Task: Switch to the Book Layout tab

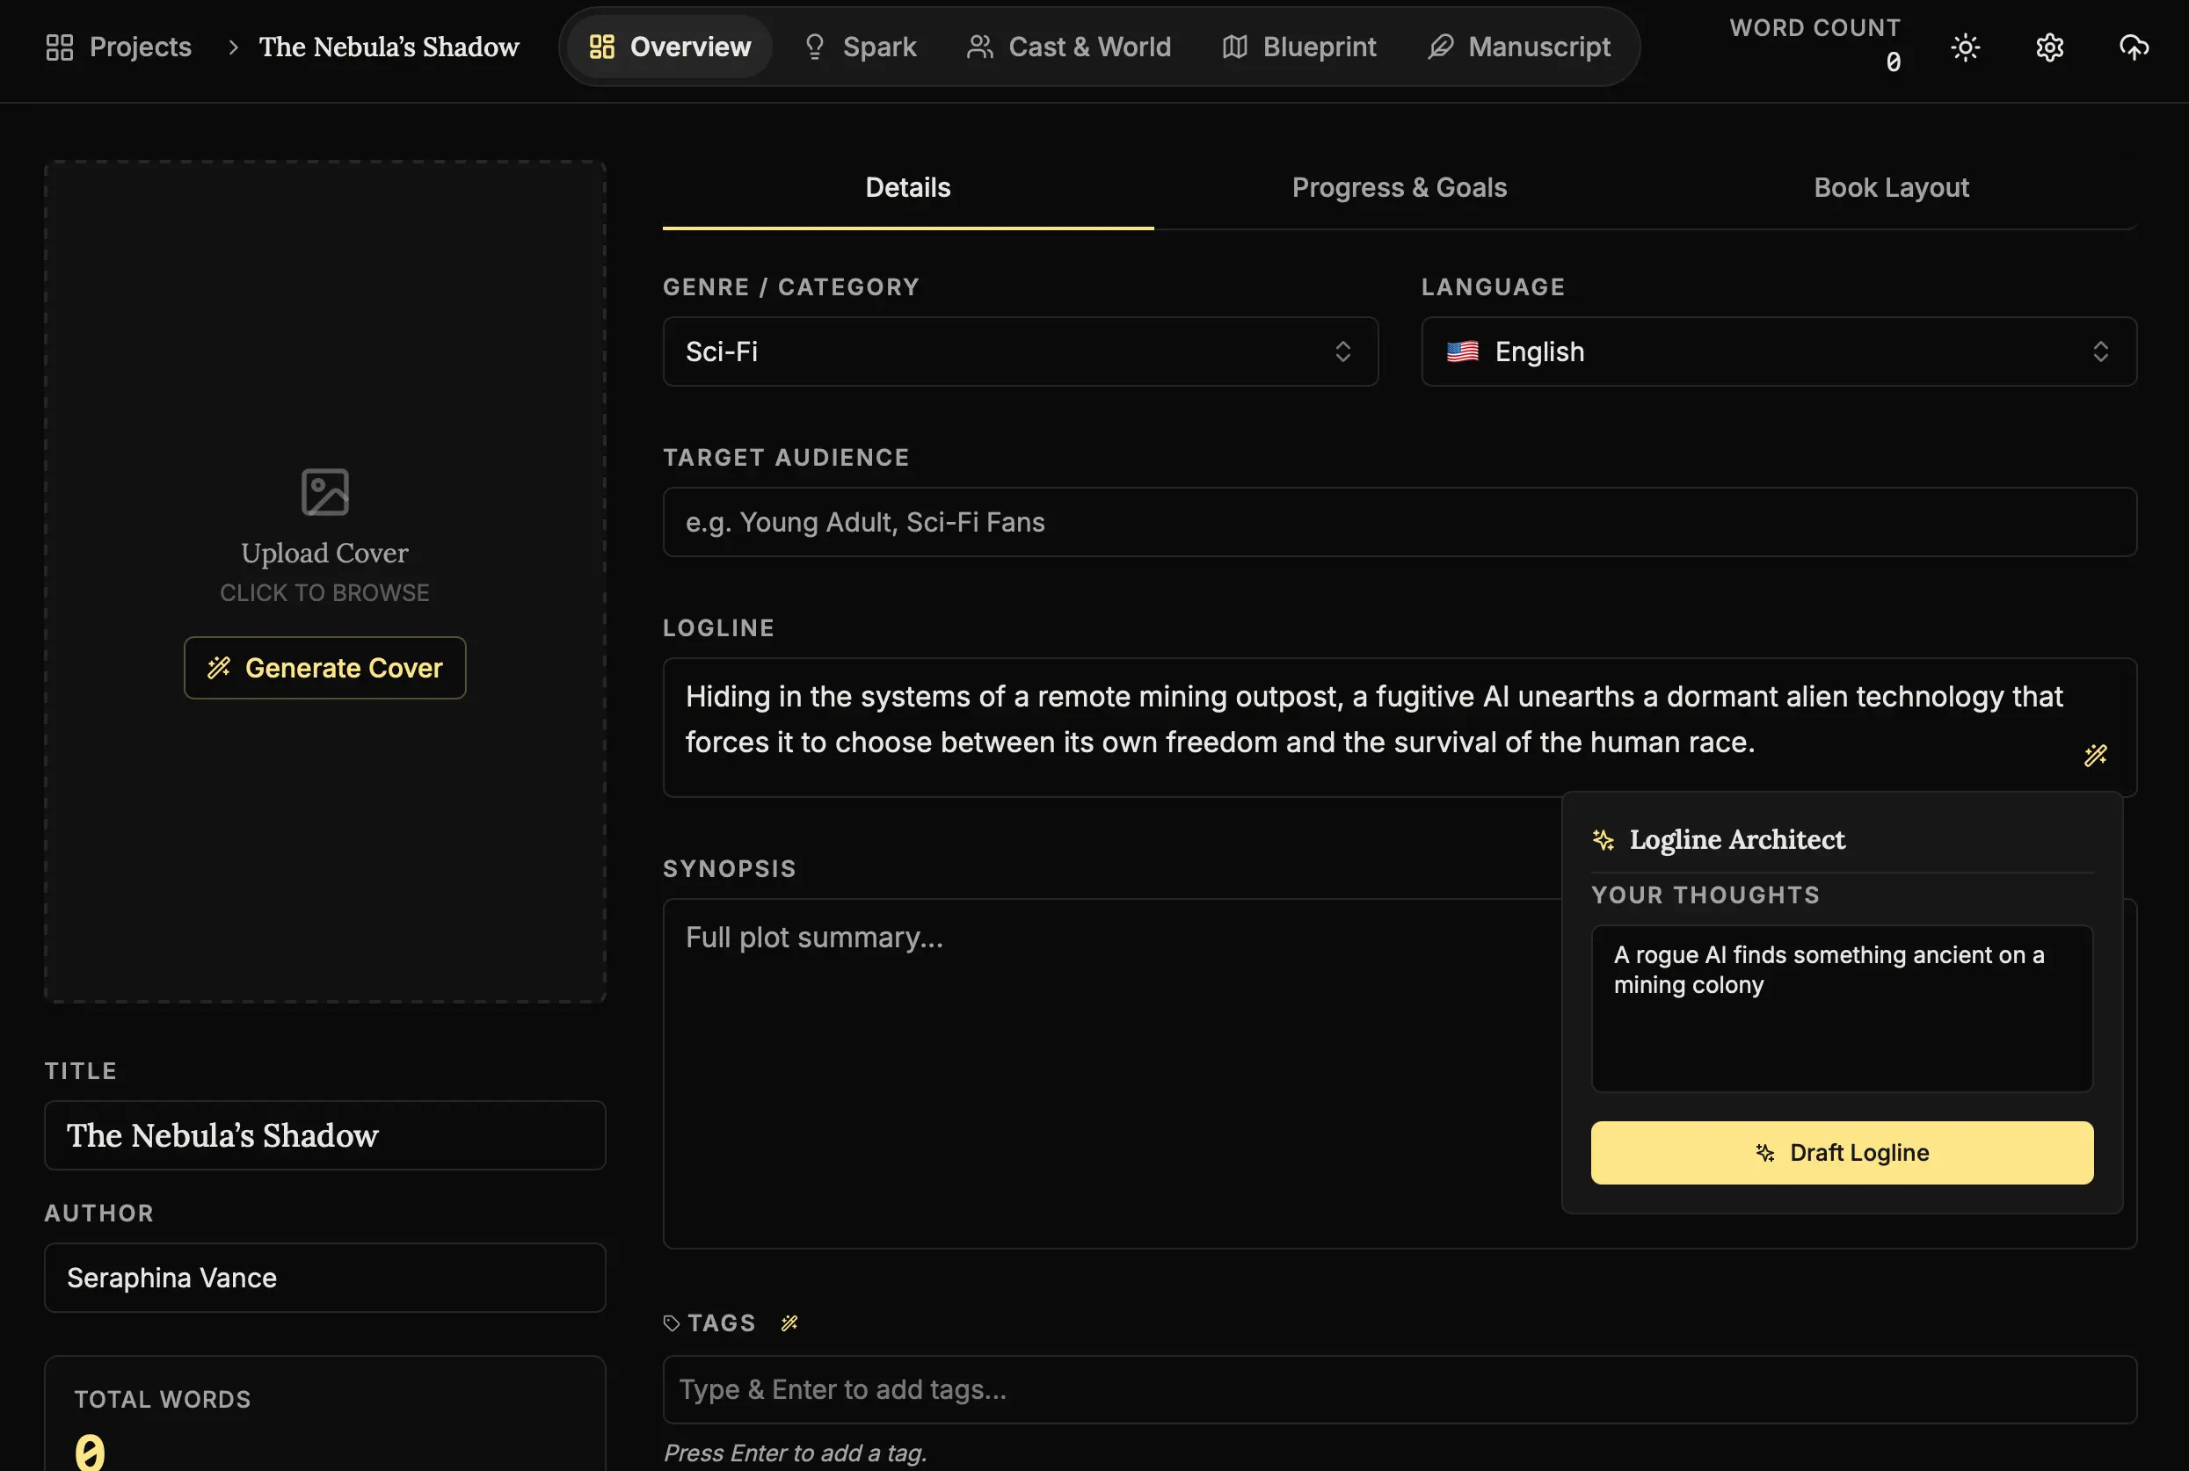Action: (1891, 188)
